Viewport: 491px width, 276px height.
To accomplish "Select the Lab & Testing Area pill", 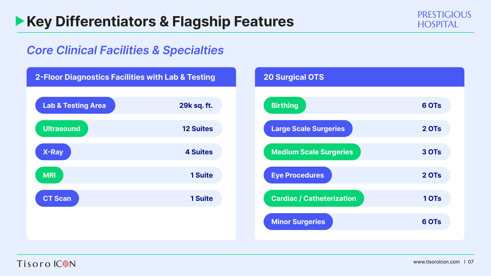I will coord(75,105).
